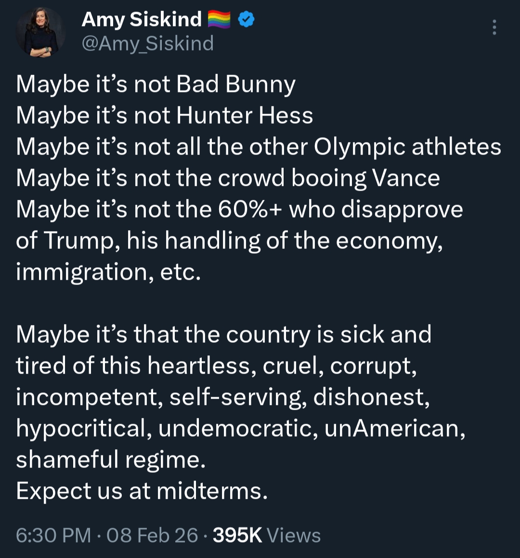The image size is (520, 558).
Task: Open Amy Siskind's profile photo
Action: (x=40, y=33)
